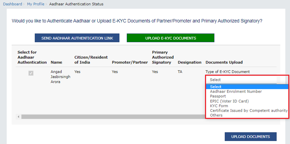Click the green Upload E-KYC Documents button
This screenshot has width=290, height=144.
170,38
